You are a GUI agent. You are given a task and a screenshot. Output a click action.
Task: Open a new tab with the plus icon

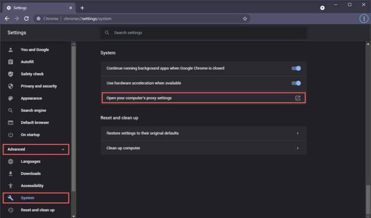pos(82,8)
